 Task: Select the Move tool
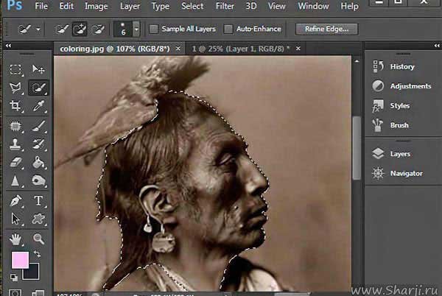[38, 69]
